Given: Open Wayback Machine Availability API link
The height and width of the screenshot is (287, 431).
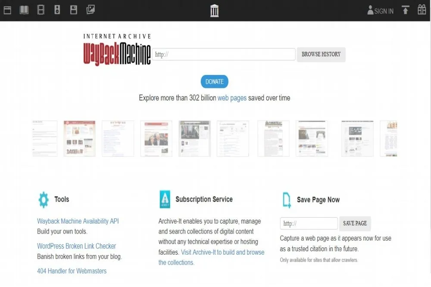Looking at the screenshot, I should point(78,221).
